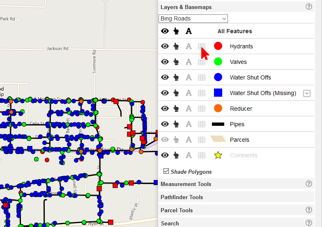Open the table icon for Pipes layer
This screenshot has height=227, width=322.
[x=201, y=124]
